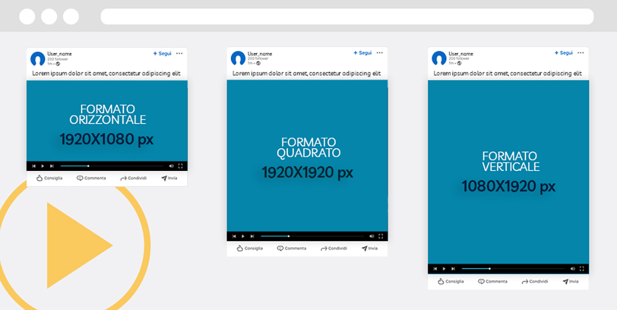
Task: Play the square format video
Action: tap(243, 236)
